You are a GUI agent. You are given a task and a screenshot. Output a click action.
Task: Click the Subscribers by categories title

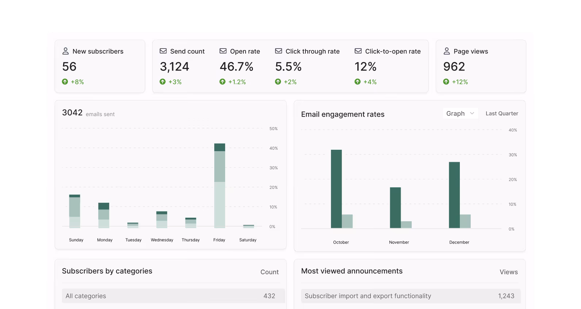tap(107, 271)
